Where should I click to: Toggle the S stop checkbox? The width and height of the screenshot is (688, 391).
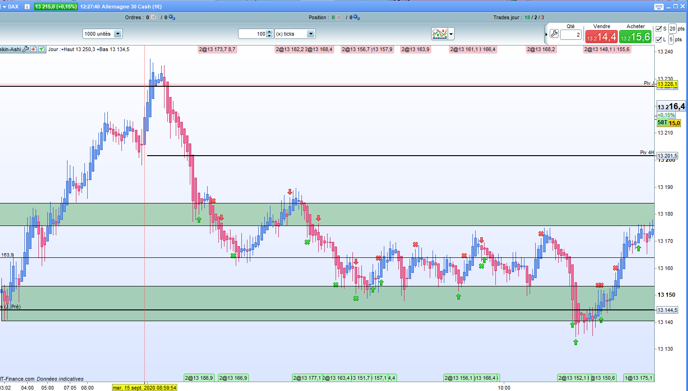click(x=658, y=29)
